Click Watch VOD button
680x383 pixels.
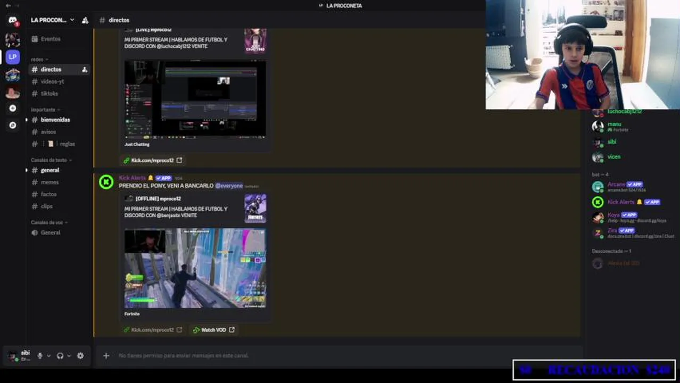pos(213,330)
